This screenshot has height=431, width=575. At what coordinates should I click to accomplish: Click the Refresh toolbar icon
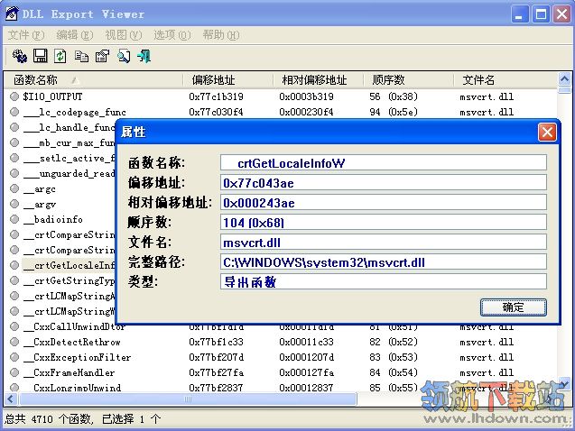pos(60,56)
